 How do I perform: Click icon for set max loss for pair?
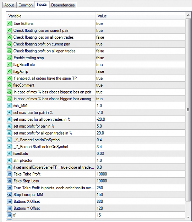pos(10,112)
